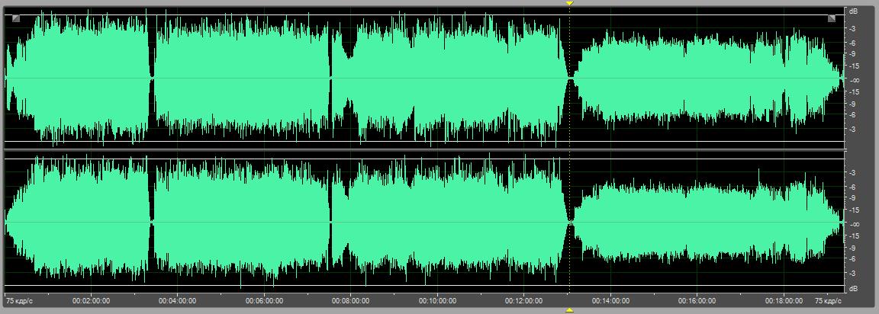Click the 00:14:00:00 mark on the time ruler

tap(610, 301)
